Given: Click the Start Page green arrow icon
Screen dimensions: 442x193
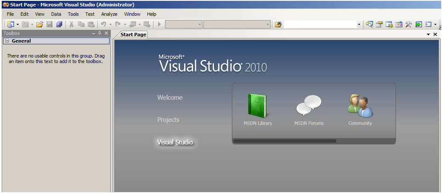Looking at the screenshot, I should 418,25.
